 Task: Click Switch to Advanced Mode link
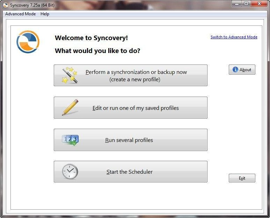(x=234, y=37)
